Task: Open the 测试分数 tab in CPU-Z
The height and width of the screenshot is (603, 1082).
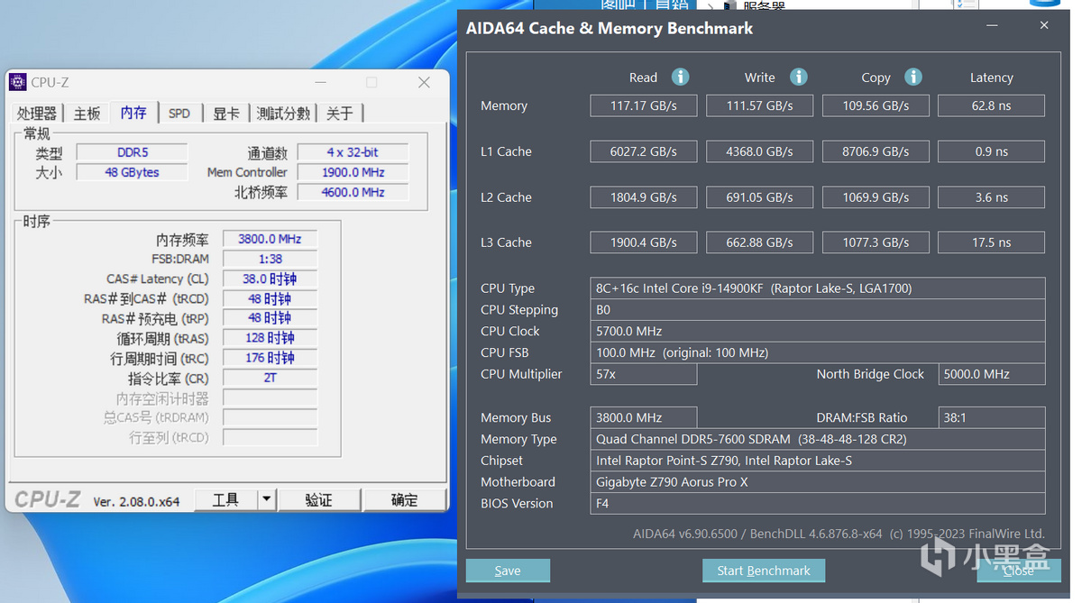Action: coord(283,113)
